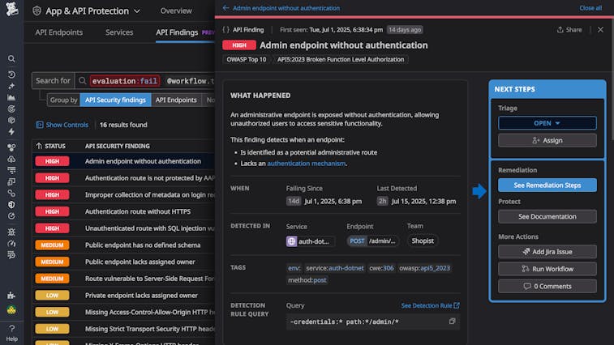Click See Remediation Steps button
Image resolution: width=614 pixels, height=345 pixels.
coord(547,185)
